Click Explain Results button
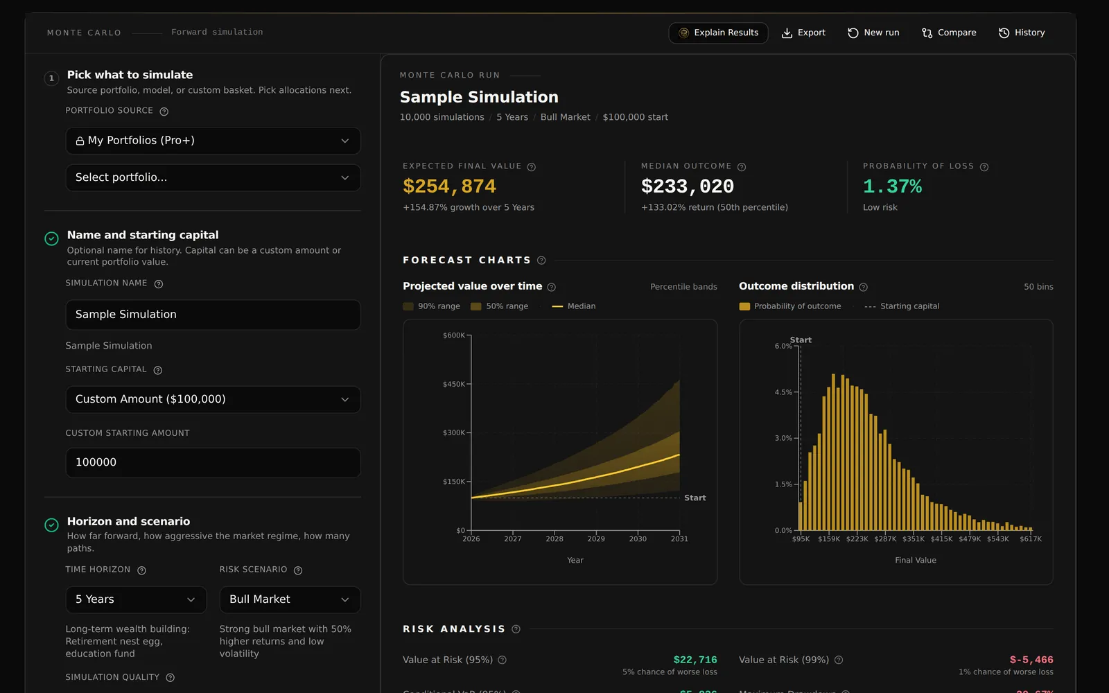Image resolution: width=1109 pixels, height=693 pixels. [x=718, y=33]
